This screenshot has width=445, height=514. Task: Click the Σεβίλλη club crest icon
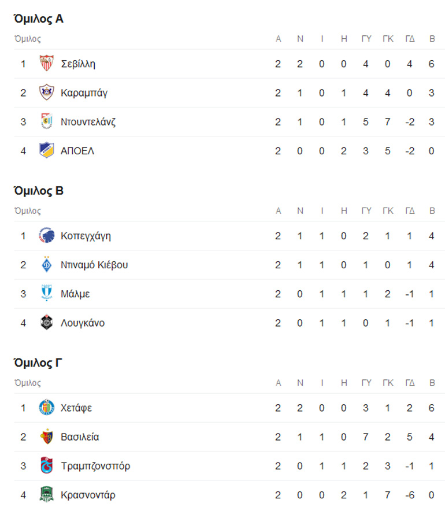click(x=46, y=64)
